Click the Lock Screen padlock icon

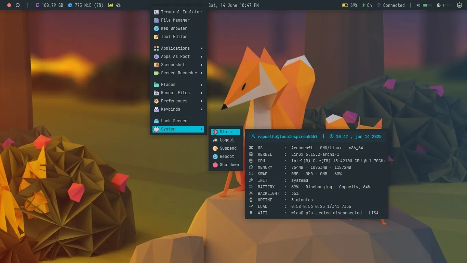click(156, 121)
